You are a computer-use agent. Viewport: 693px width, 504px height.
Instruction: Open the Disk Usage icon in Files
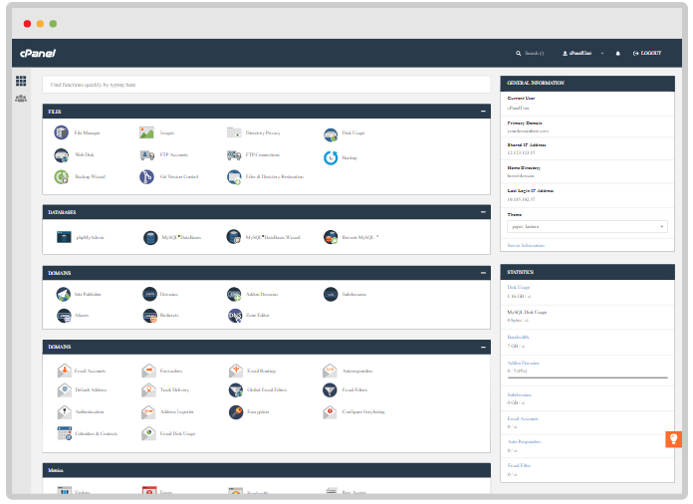[331, 132]
